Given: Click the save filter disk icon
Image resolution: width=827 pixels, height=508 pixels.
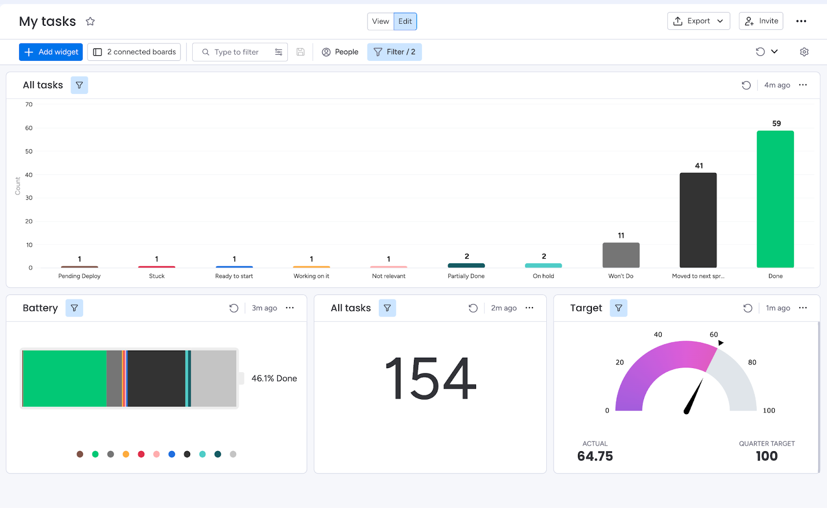Looking at the screenshot, I should pos(300,52).
